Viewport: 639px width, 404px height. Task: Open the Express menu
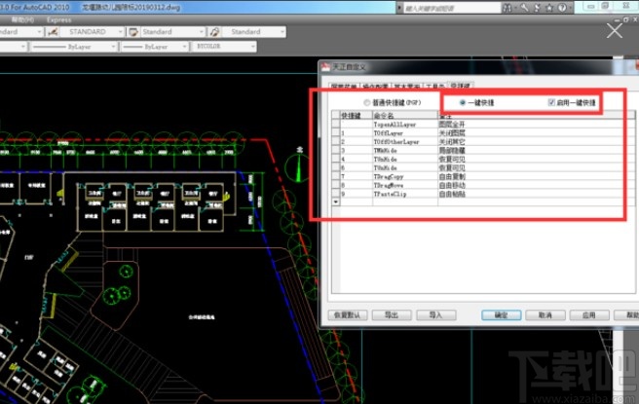pyautogui.click(x=58, y=18)
